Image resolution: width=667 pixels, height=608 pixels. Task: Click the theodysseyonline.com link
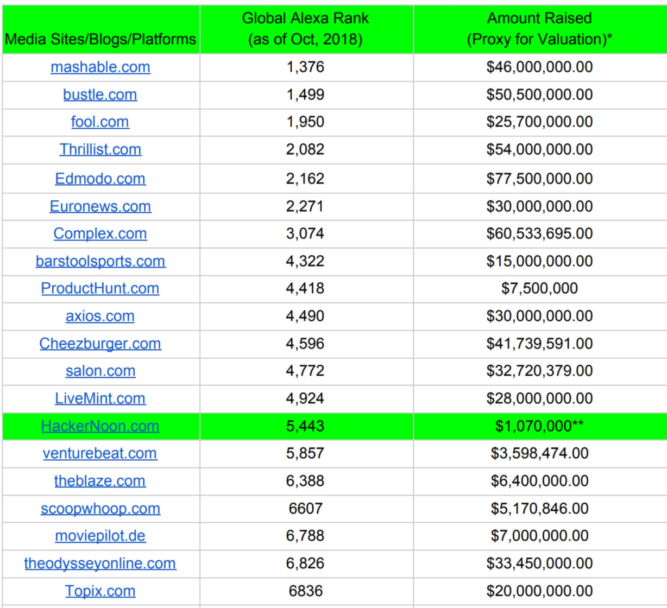tap(100, 563)
